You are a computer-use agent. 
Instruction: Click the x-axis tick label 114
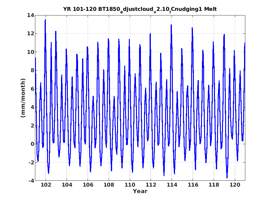pyautogui.click(x=172, y=185)
